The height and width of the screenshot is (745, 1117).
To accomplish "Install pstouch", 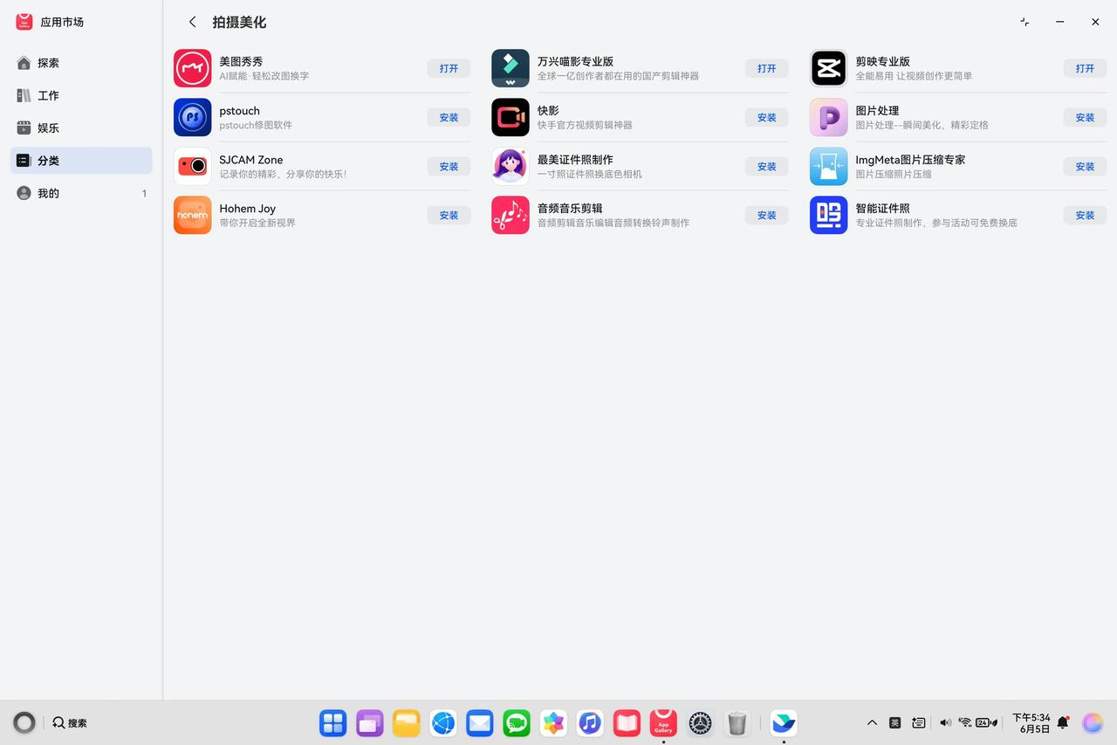I will (449, 117).
